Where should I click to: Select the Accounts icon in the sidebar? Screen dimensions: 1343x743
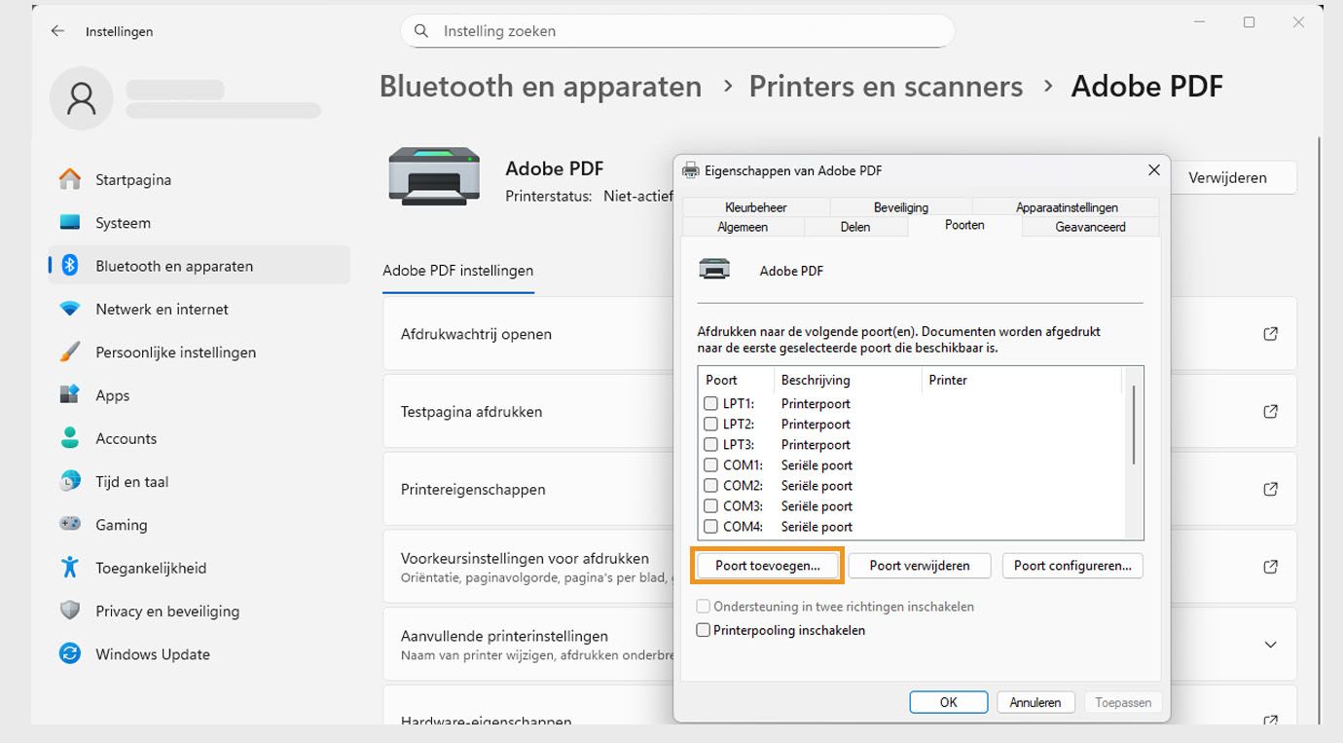68,438
